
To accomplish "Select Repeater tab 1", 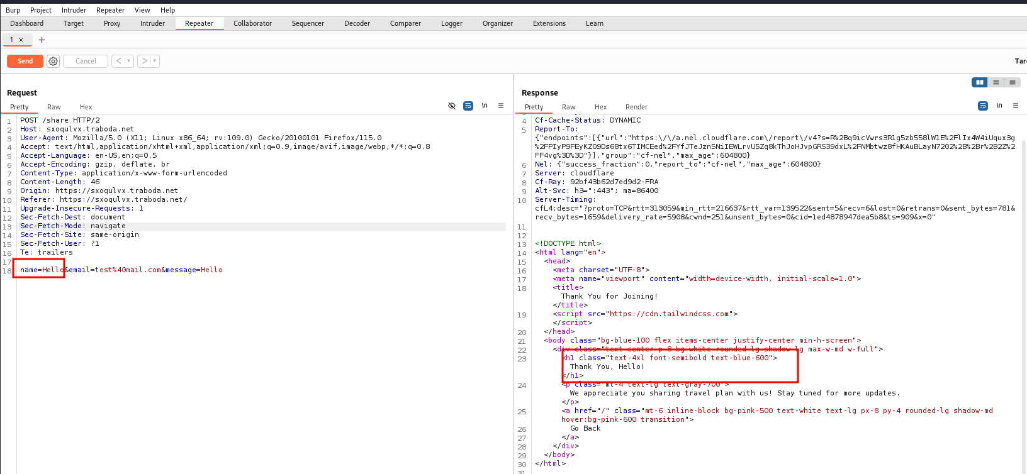I will click(11, 40).
